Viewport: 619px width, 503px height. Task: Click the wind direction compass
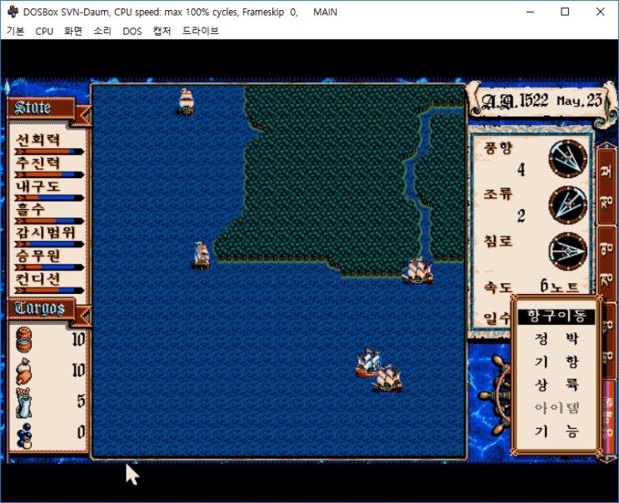(568, 158)
